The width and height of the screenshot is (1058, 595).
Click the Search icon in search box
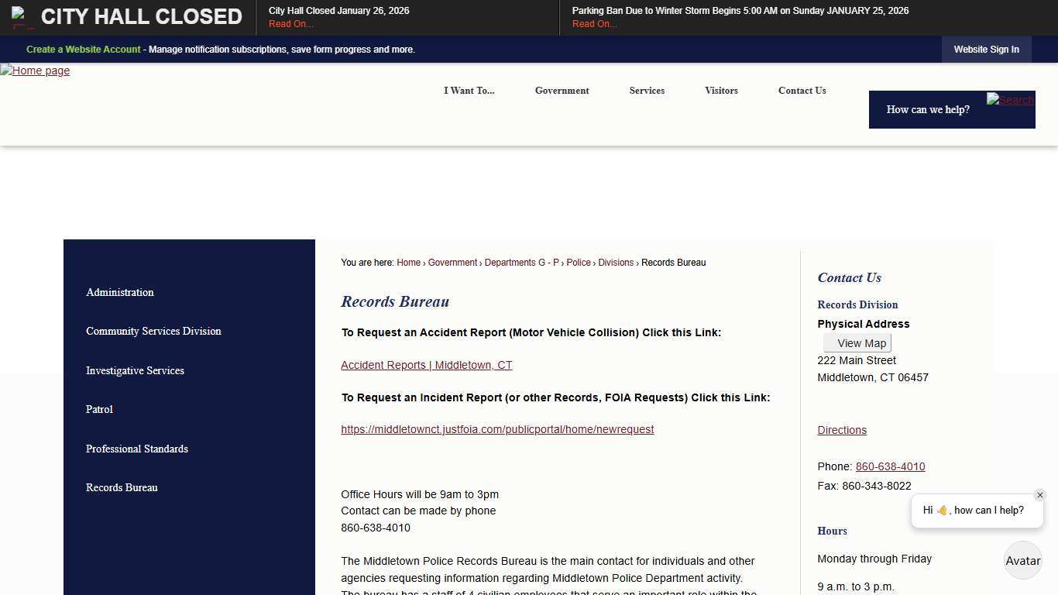click(x=1009, y=100)
